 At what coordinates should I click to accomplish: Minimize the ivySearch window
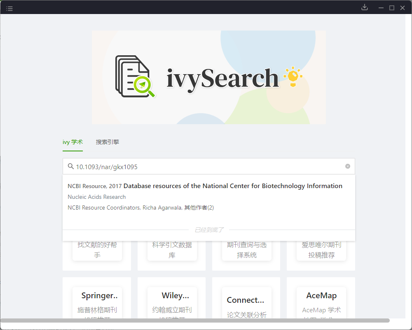click(381, 8)
